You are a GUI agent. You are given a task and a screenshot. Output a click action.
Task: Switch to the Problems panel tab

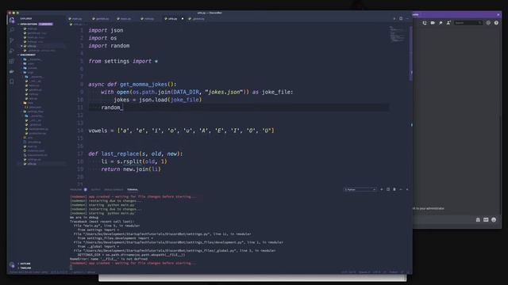[76, 189]
